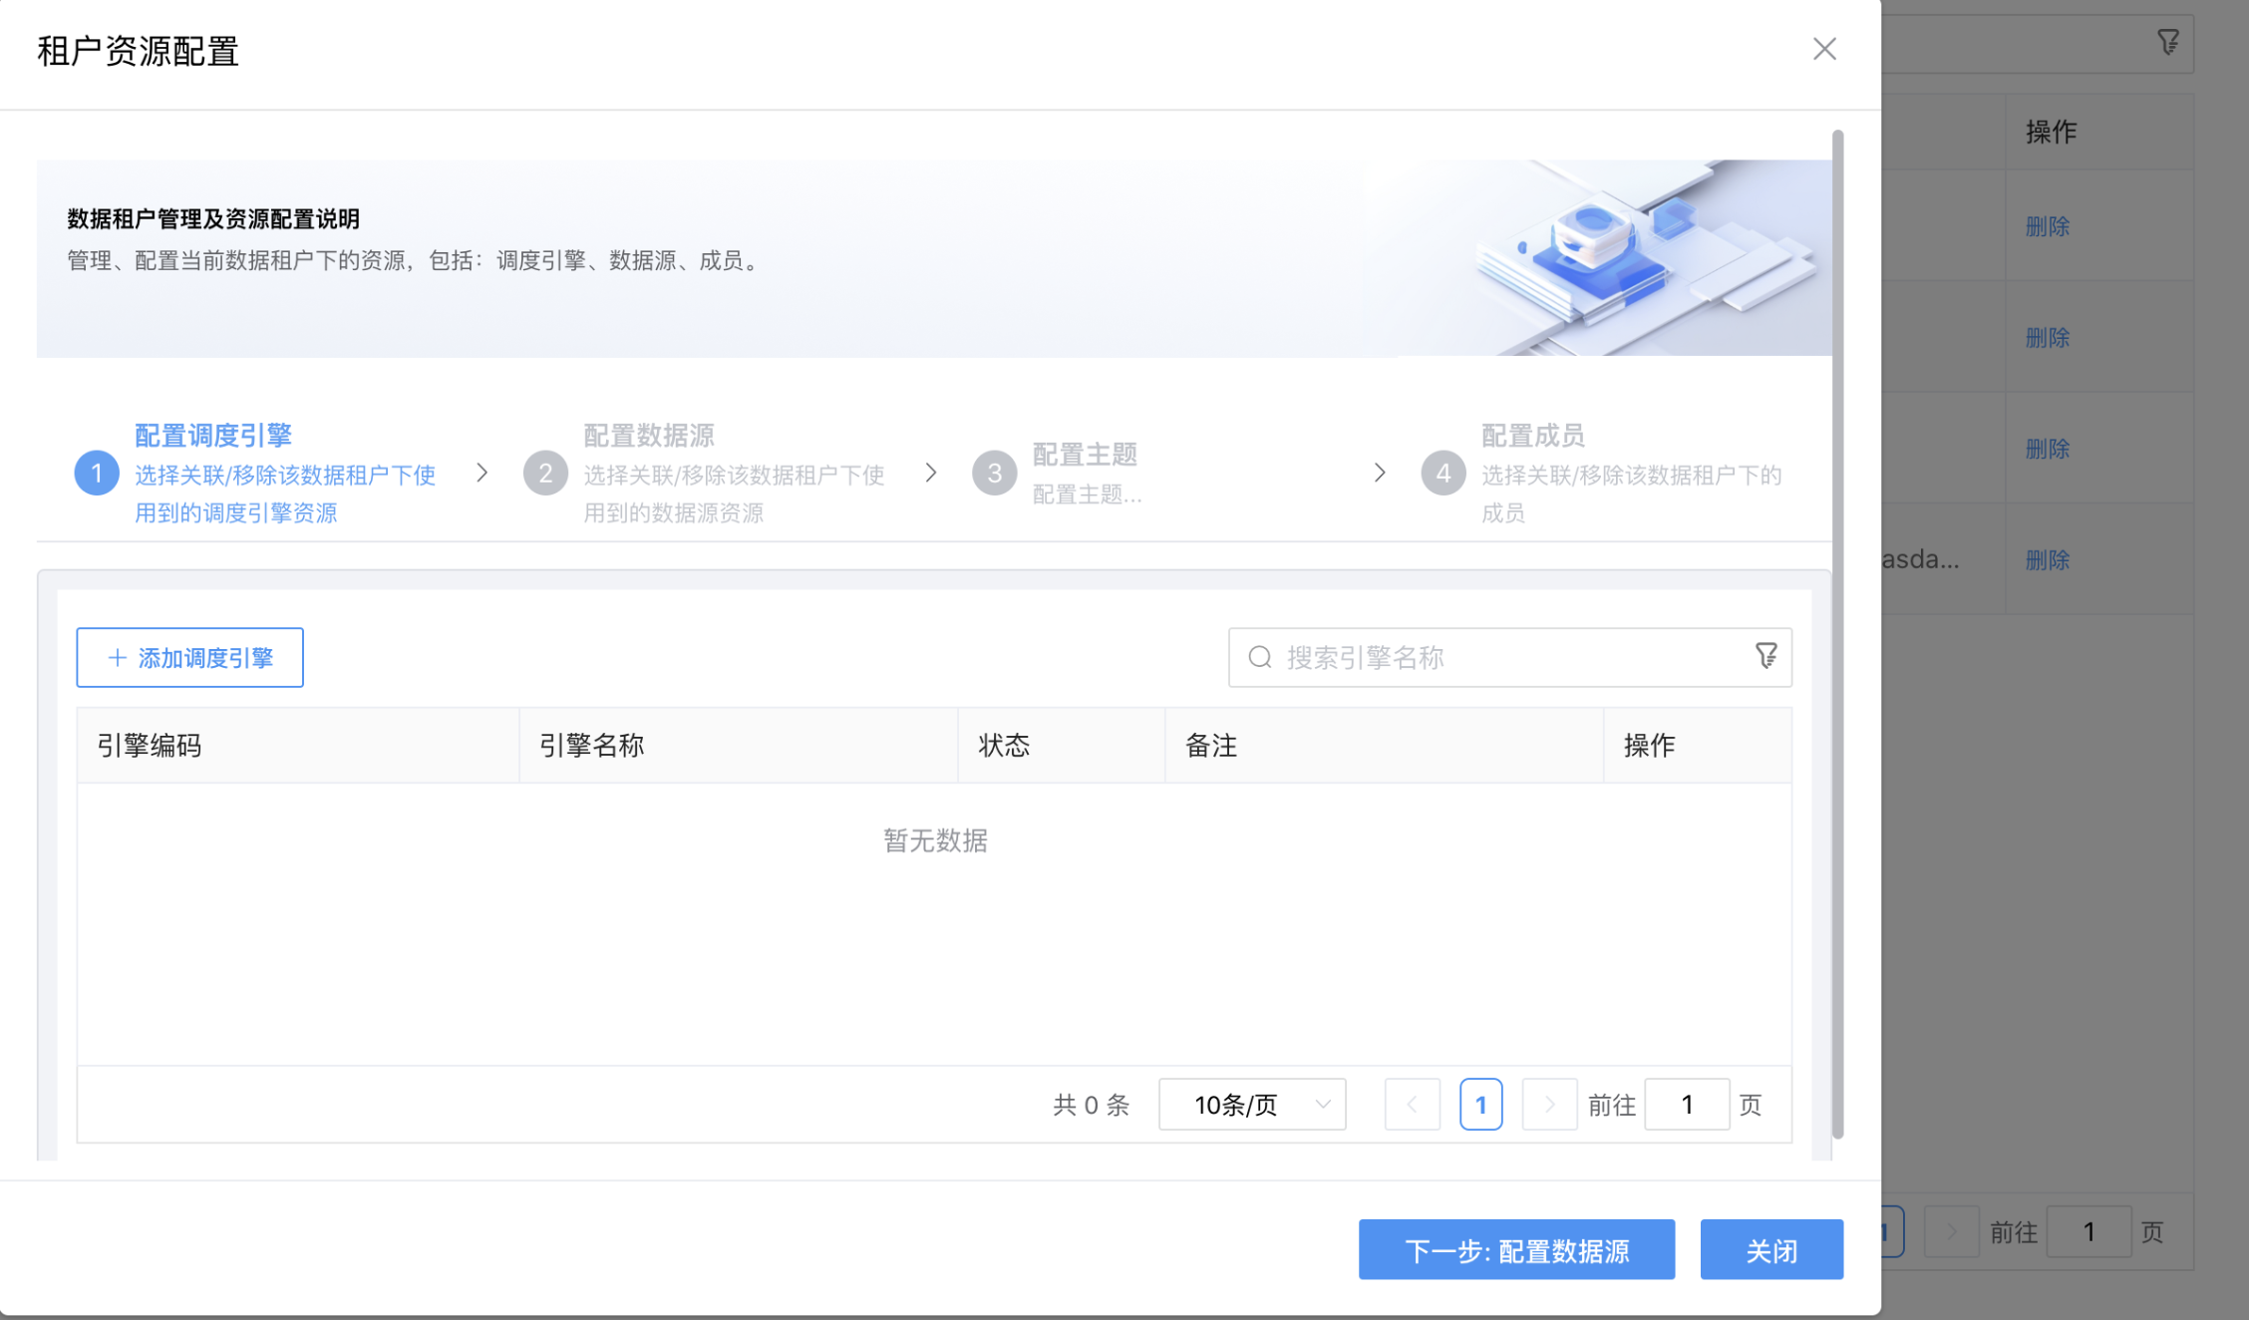Click step 3 circle icon for 配置主题
The height and width of the screenshot is (1320, 2249).
pos(993,473)
